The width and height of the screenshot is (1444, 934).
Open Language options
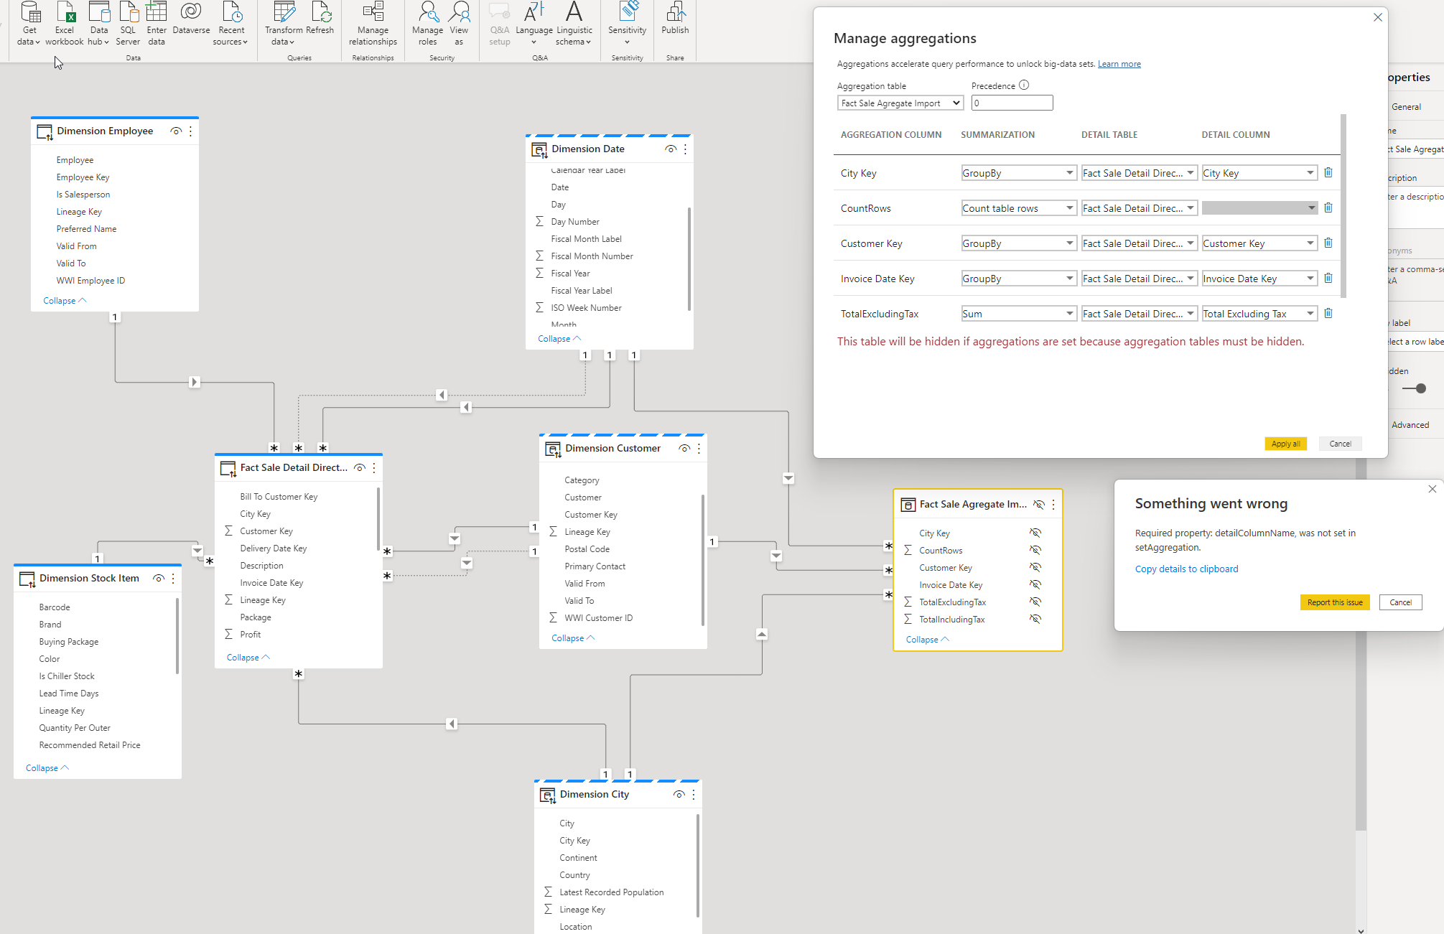click(x=534, y=24)
